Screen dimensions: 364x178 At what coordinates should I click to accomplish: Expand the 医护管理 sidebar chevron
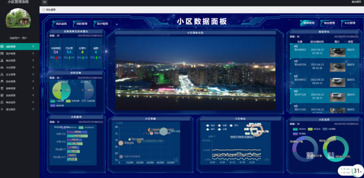coord(33,53)
